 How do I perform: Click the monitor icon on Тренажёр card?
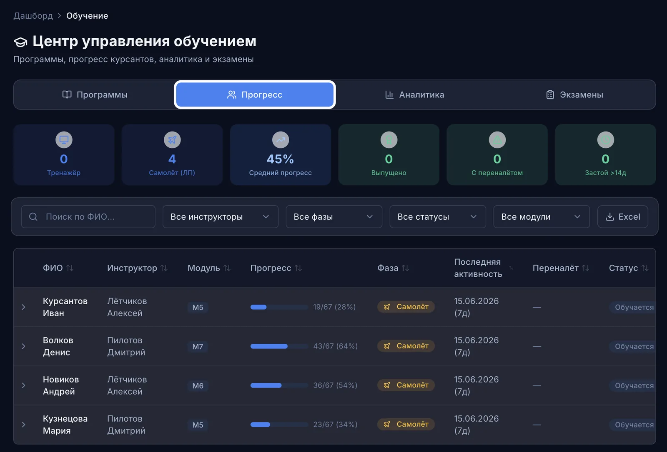tap(64, 140)
